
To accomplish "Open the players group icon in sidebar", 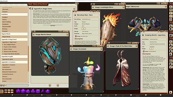I will (171, 35).
